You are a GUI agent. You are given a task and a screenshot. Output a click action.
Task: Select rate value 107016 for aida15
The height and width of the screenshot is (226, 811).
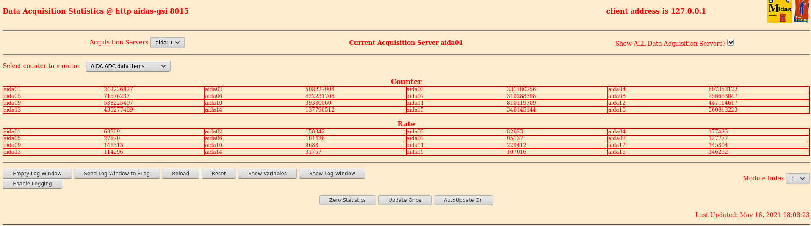point(517,152)
